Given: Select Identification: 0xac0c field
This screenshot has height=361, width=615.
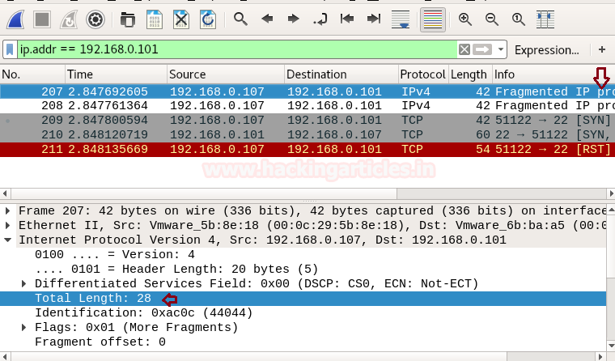Looking at the screenshot, I should pyautogui.click(x=143, y=312).
